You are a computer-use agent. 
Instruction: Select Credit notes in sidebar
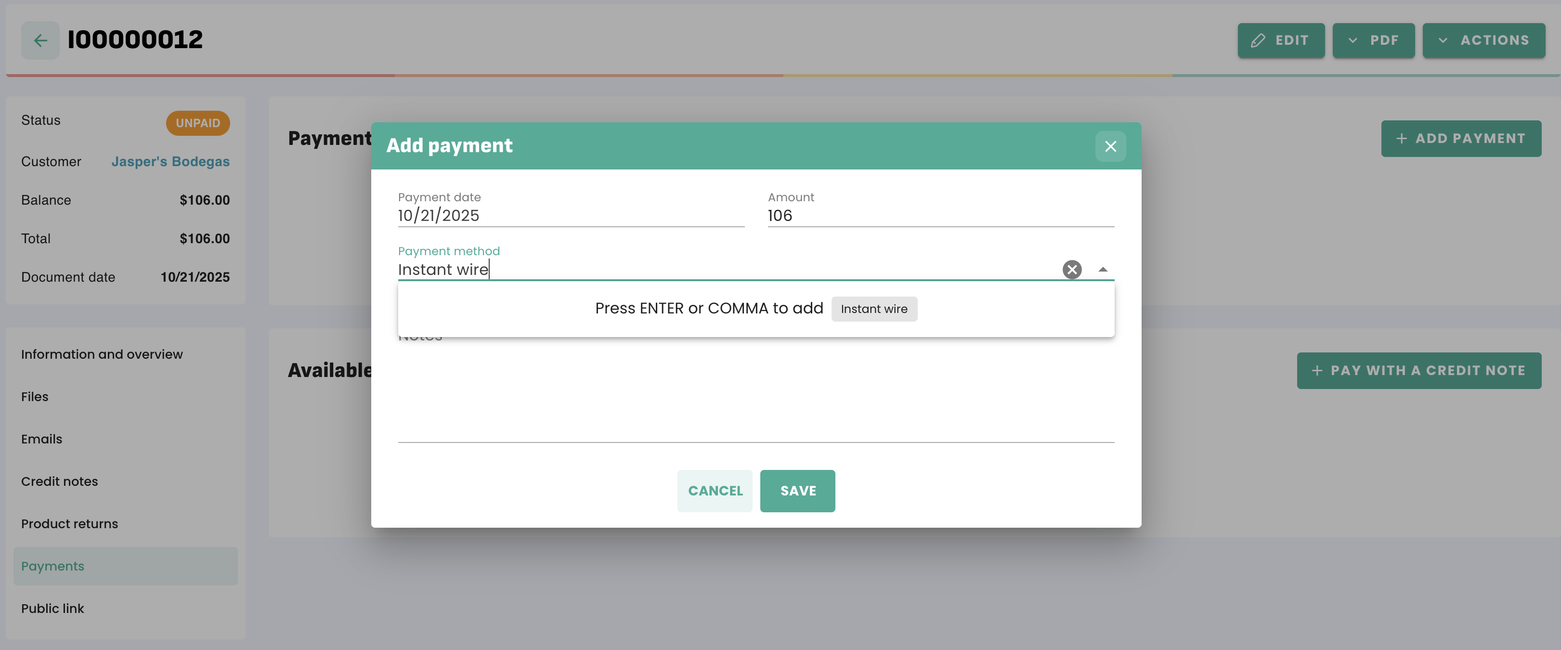[59, 481]
